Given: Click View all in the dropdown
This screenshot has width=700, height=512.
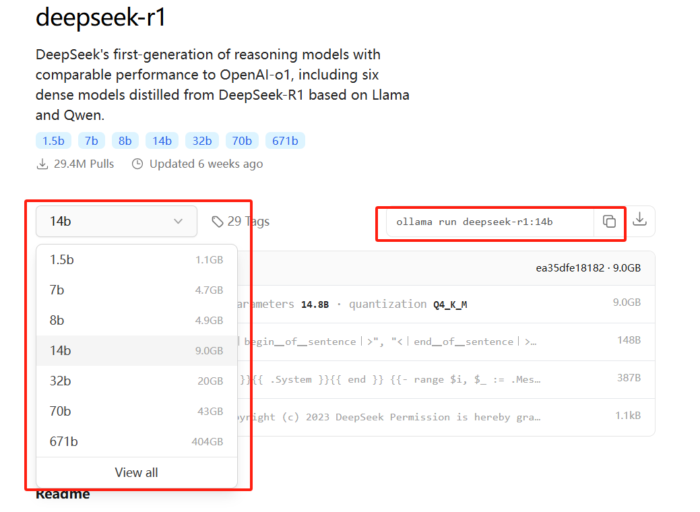Looking at the screenshot, I should pos(136,473).
